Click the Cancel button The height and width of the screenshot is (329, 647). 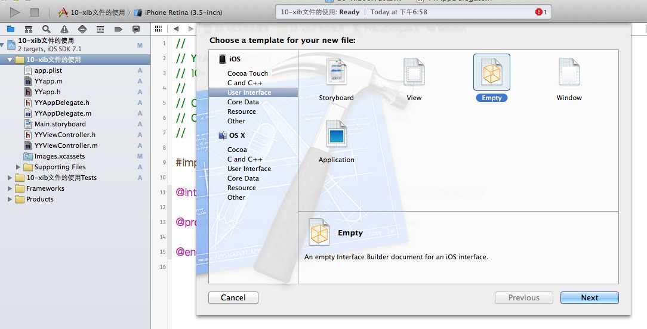click(x=233, y=297)
